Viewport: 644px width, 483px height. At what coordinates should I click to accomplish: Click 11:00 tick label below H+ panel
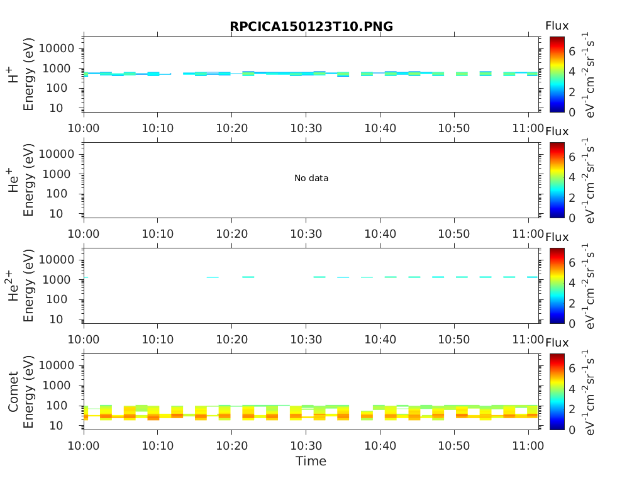(x=528, y=128)
